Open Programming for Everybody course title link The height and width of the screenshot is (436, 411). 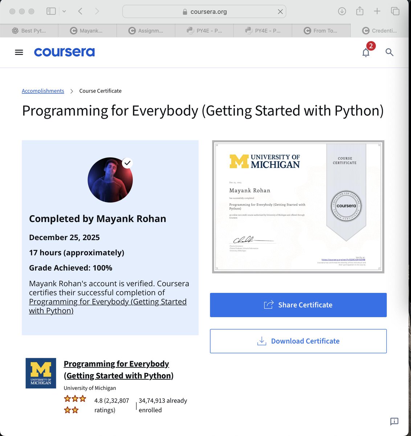(118, 370)
